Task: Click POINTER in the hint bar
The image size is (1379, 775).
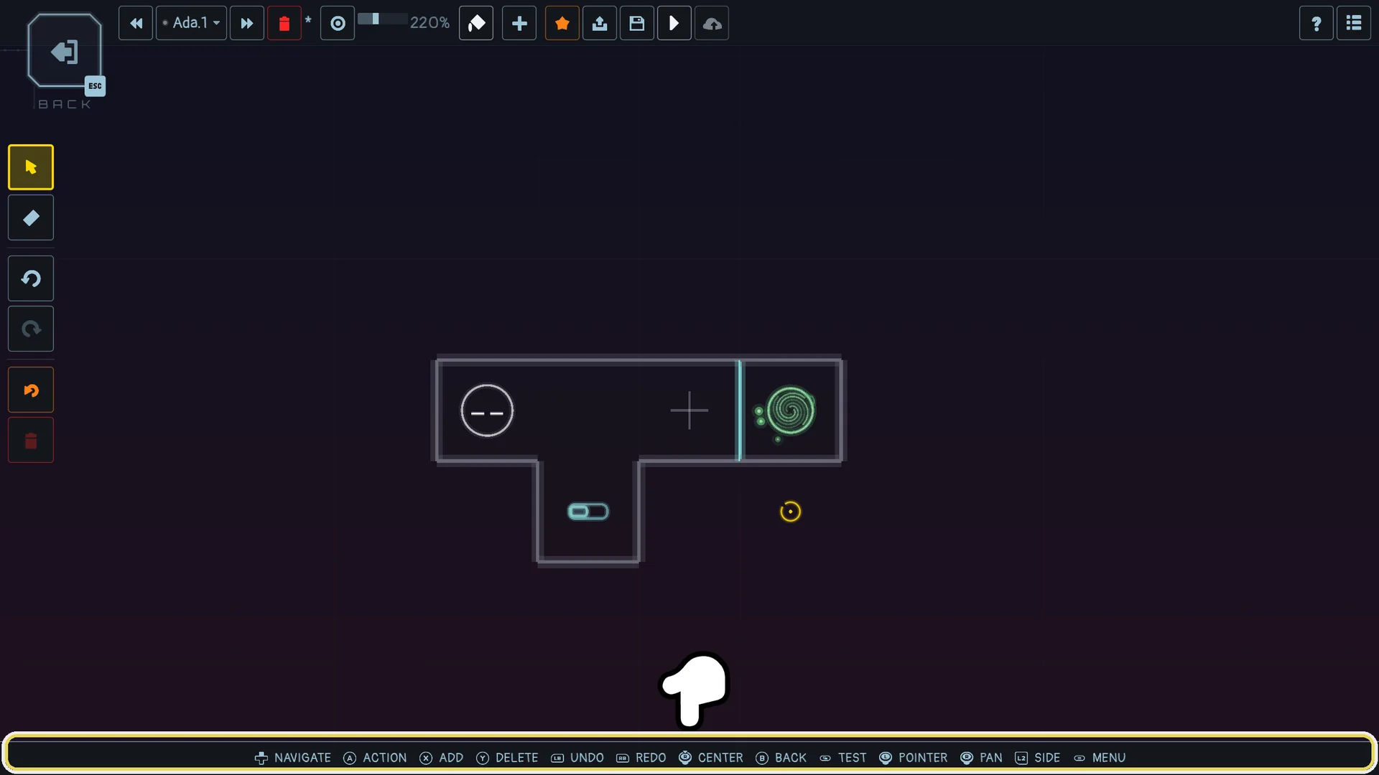Action: (x=914, y=758)
